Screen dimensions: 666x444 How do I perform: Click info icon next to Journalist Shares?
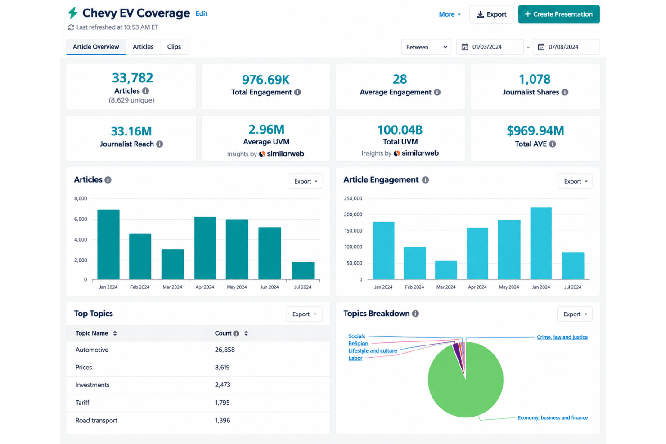point(565,92)
